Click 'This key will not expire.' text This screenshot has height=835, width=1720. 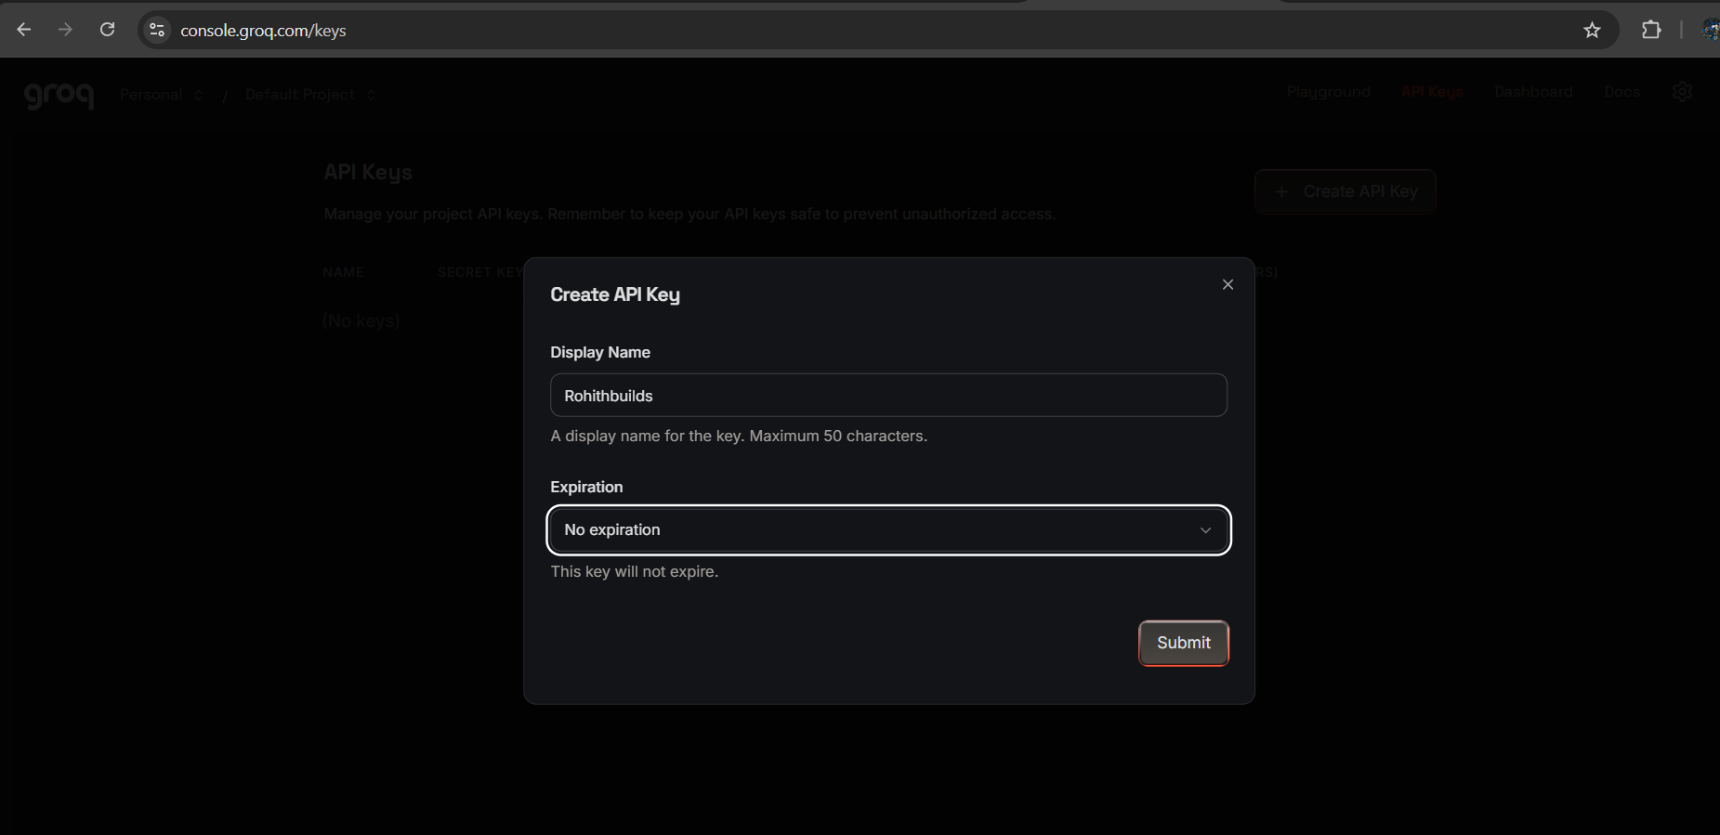634,571
